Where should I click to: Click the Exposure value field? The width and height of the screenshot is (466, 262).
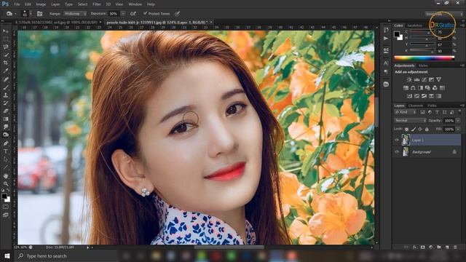tap(114, 14)
